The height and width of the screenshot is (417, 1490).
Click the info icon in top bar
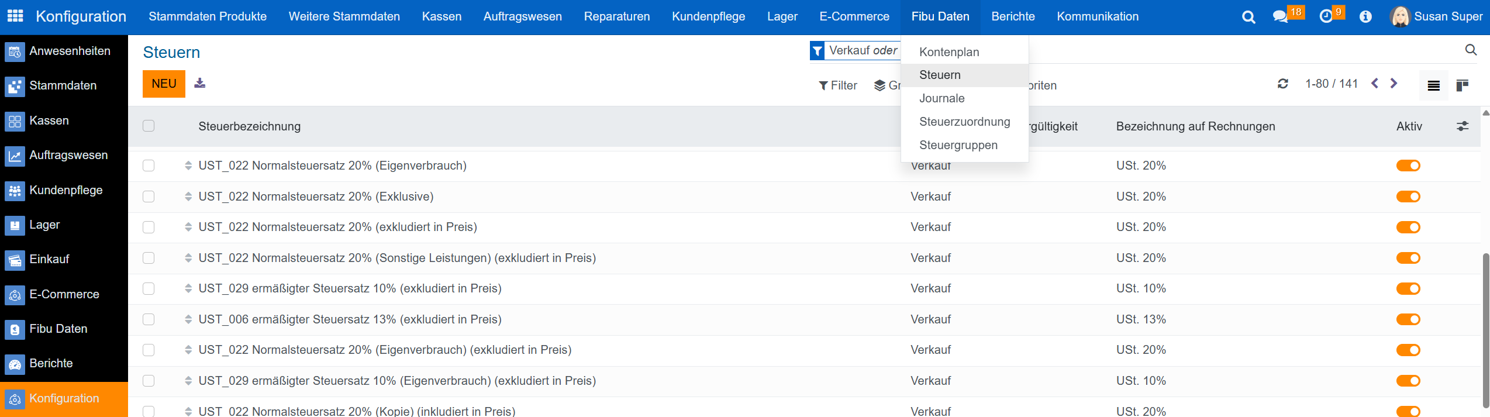[x=1365, y=16]
